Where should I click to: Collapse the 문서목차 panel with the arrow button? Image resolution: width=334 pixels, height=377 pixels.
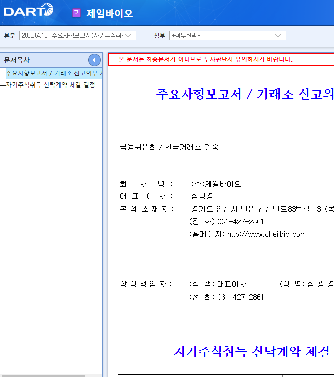[94, 60]
